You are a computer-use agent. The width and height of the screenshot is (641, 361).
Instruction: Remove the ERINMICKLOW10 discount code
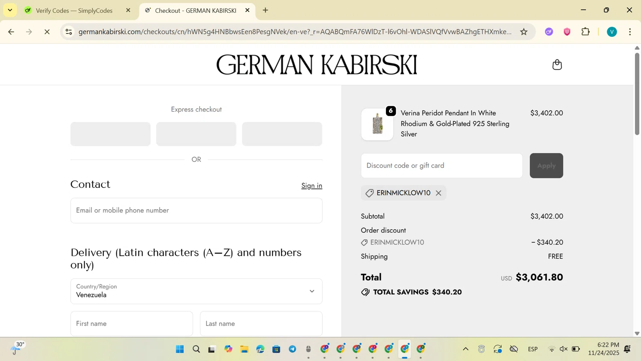(438, 193)
